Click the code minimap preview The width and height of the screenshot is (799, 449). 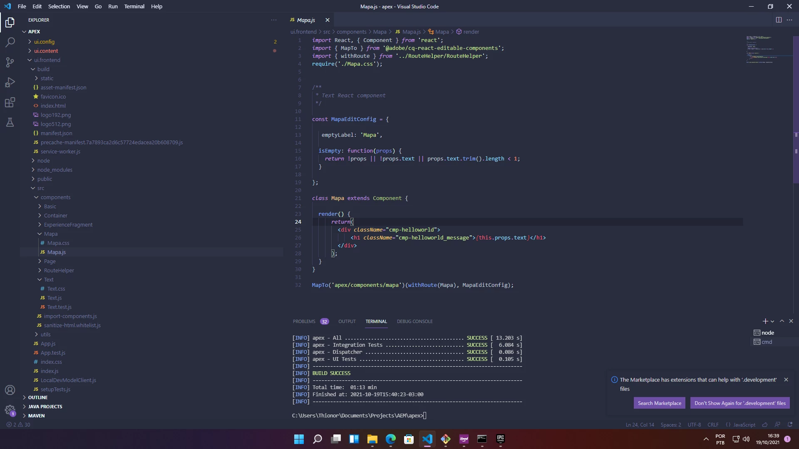click(x=759, y=50)
